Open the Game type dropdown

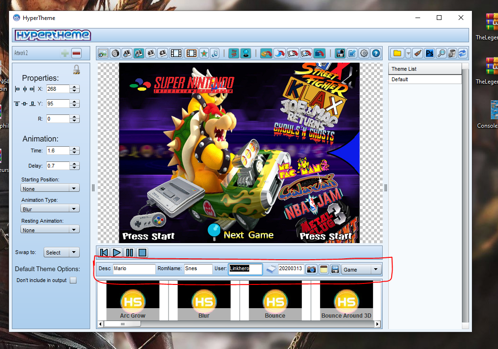pyautogui.click(x=361, y=270)
